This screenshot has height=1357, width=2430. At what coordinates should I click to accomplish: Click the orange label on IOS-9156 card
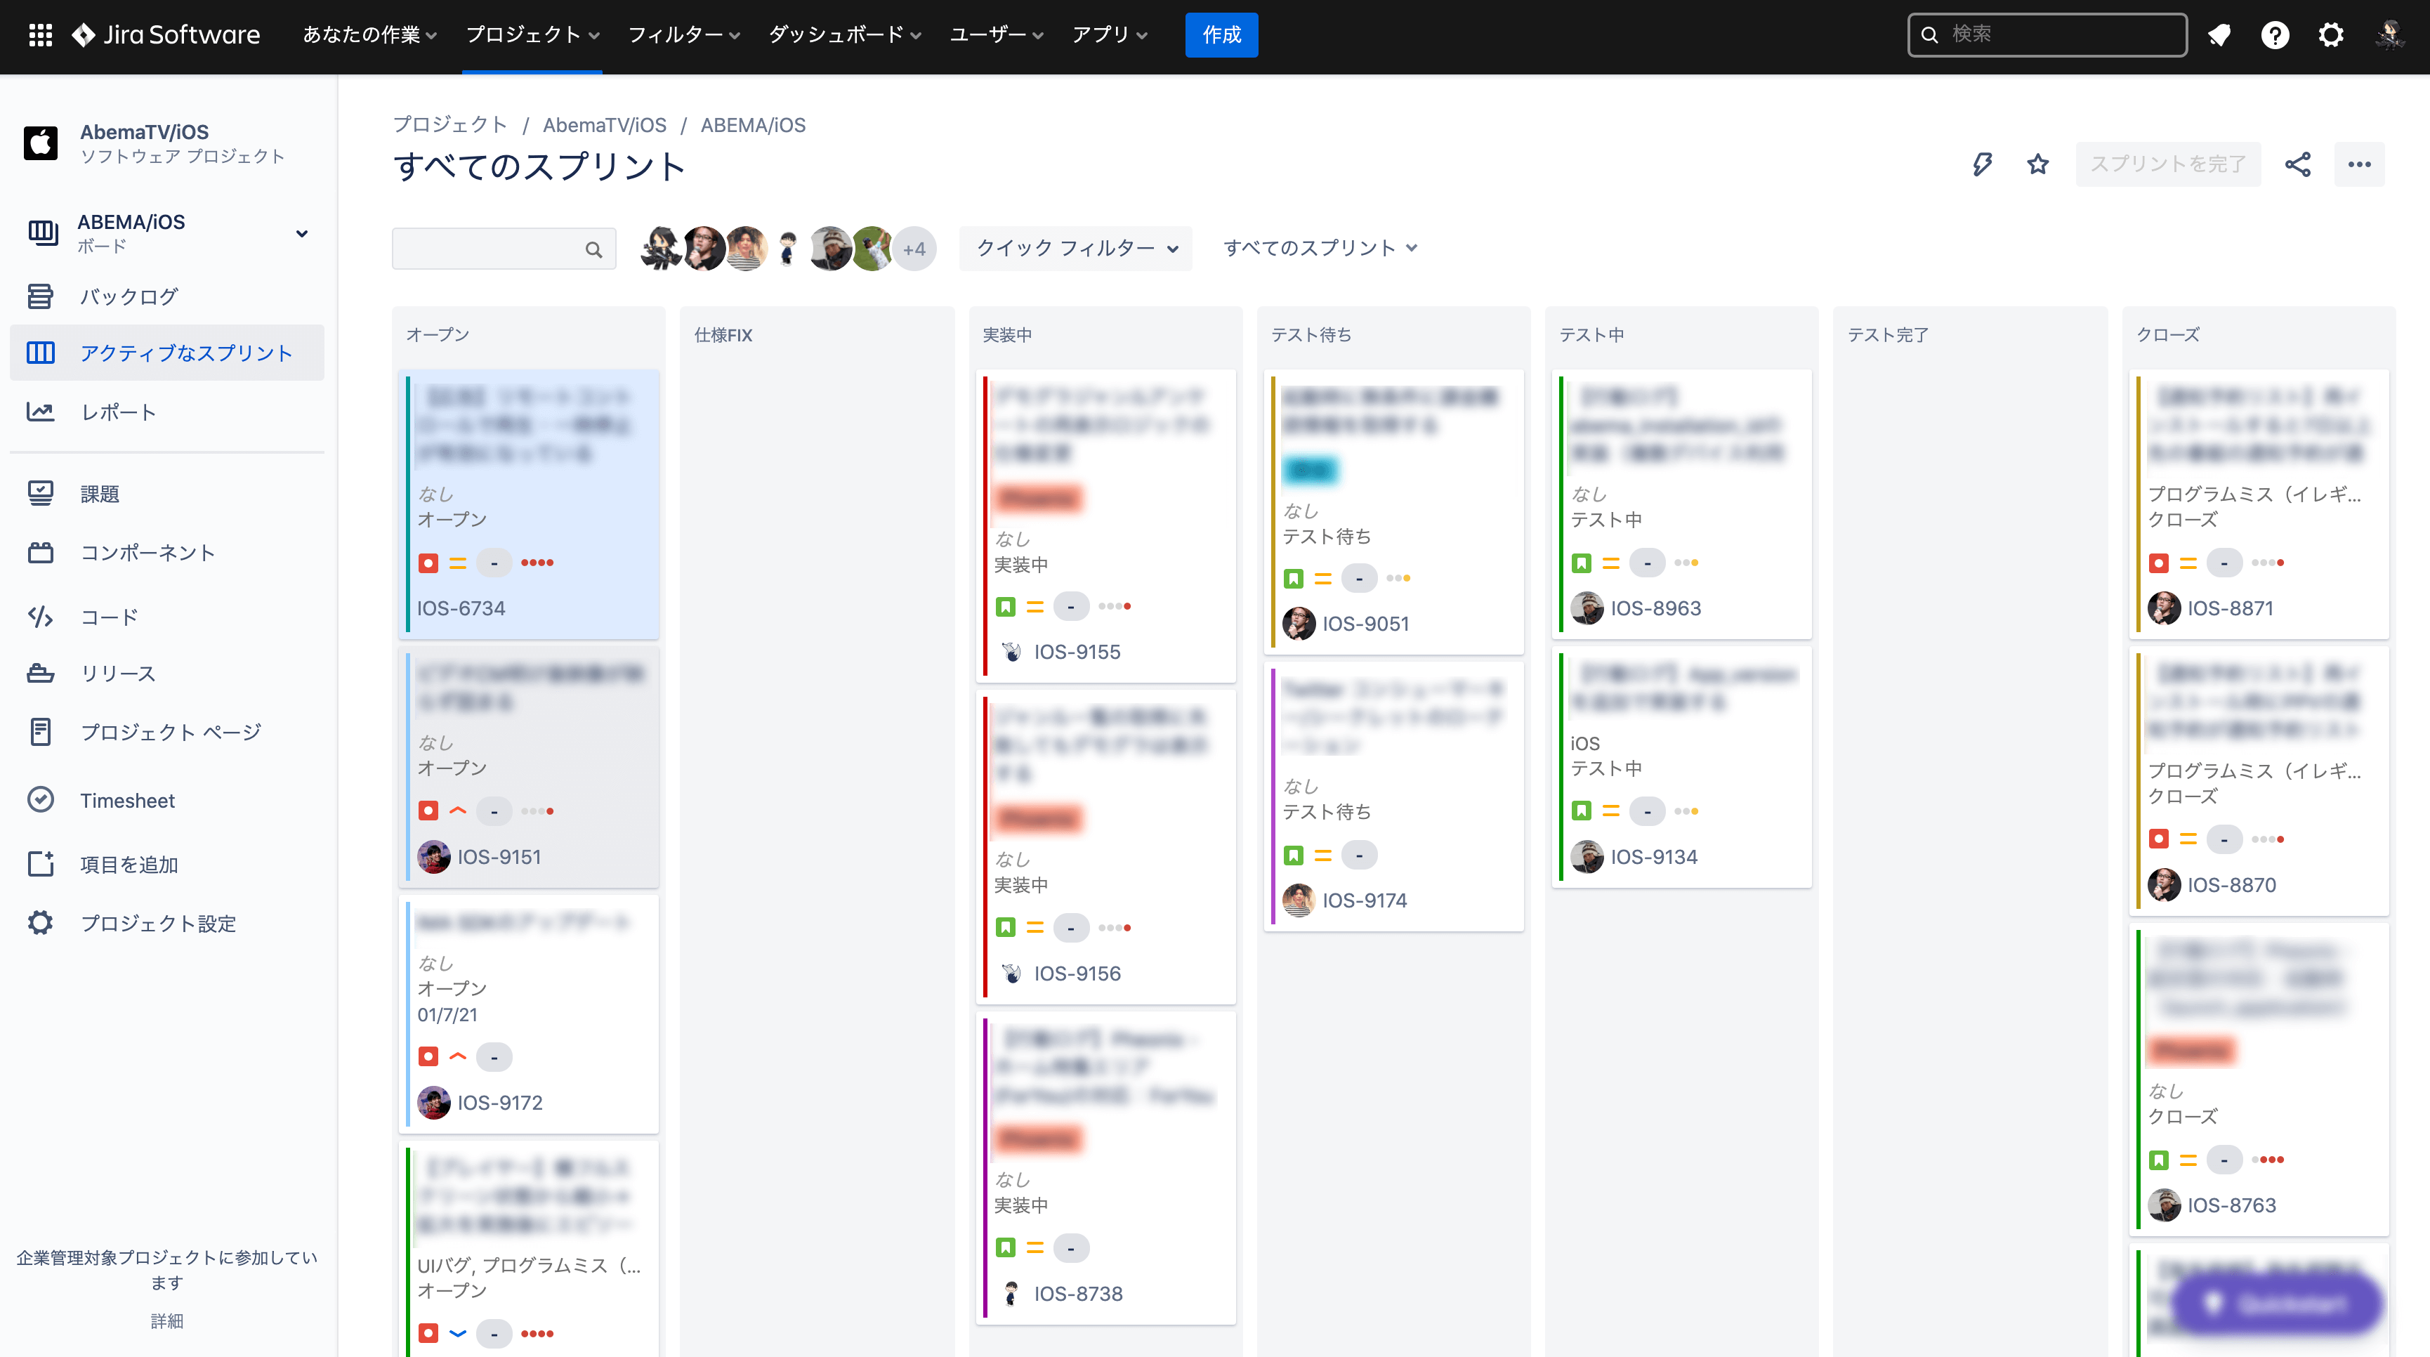point(1039,817)
